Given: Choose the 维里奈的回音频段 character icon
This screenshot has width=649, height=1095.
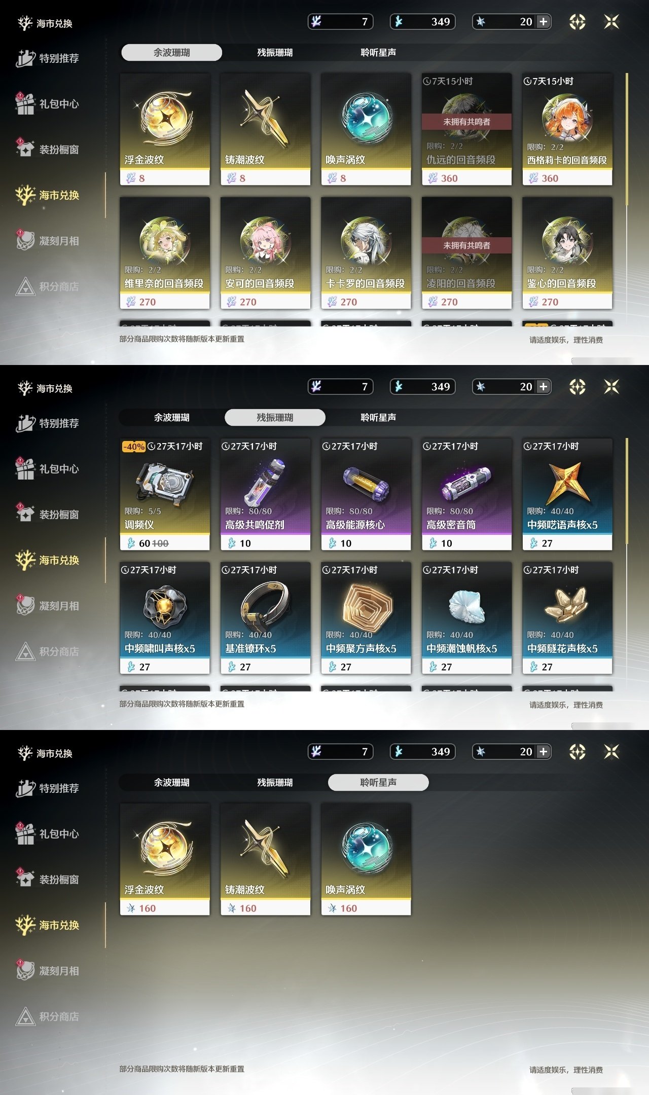Looking at the screenshot, I should pos(165,241).
